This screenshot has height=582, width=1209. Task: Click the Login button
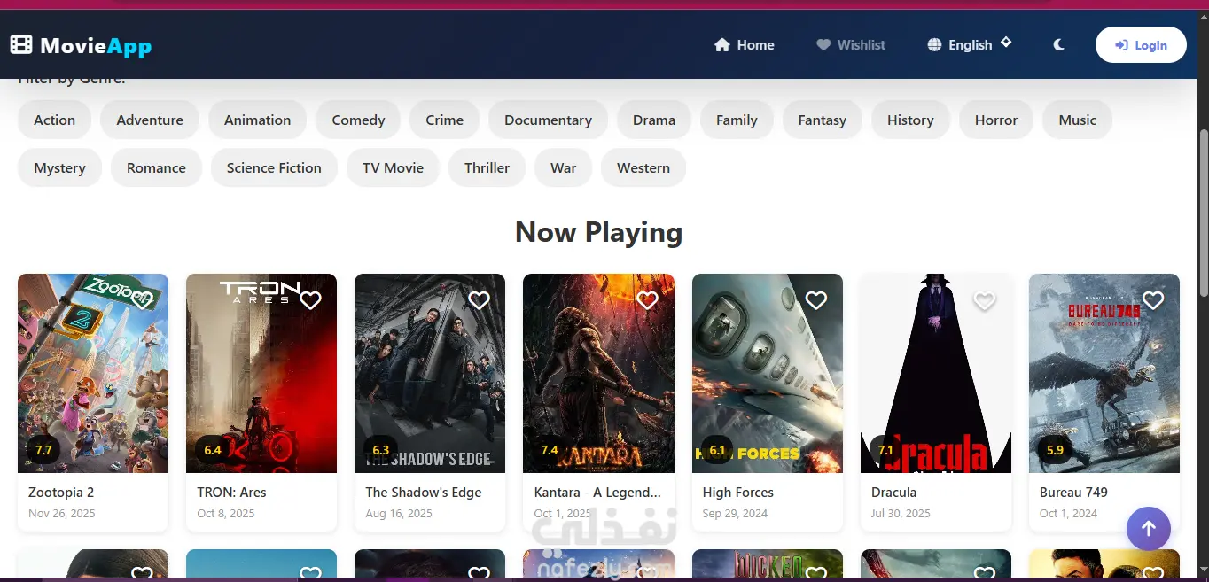tap(1141, 45)
